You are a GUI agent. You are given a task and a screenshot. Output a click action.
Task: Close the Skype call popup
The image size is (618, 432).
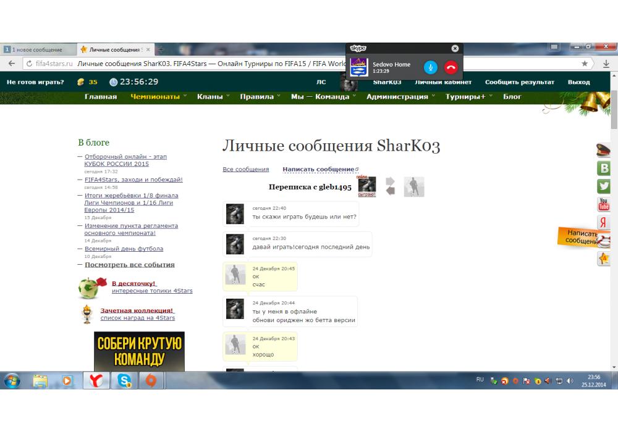click(x=455, y=48)
